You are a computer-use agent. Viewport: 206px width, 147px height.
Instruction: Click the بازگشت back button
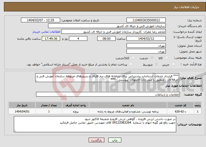pos(96,140)
